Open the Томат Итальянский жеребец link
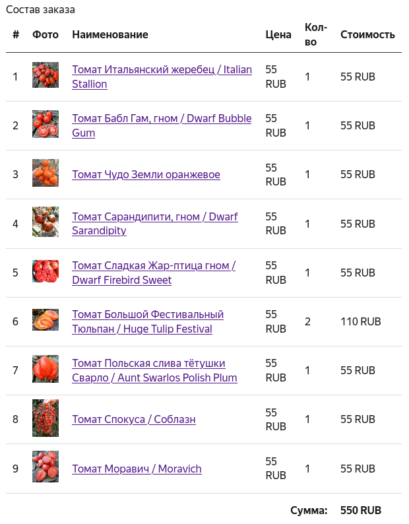Image resolution: width=409 pixels, height=524 pixels. coord(162,70)
